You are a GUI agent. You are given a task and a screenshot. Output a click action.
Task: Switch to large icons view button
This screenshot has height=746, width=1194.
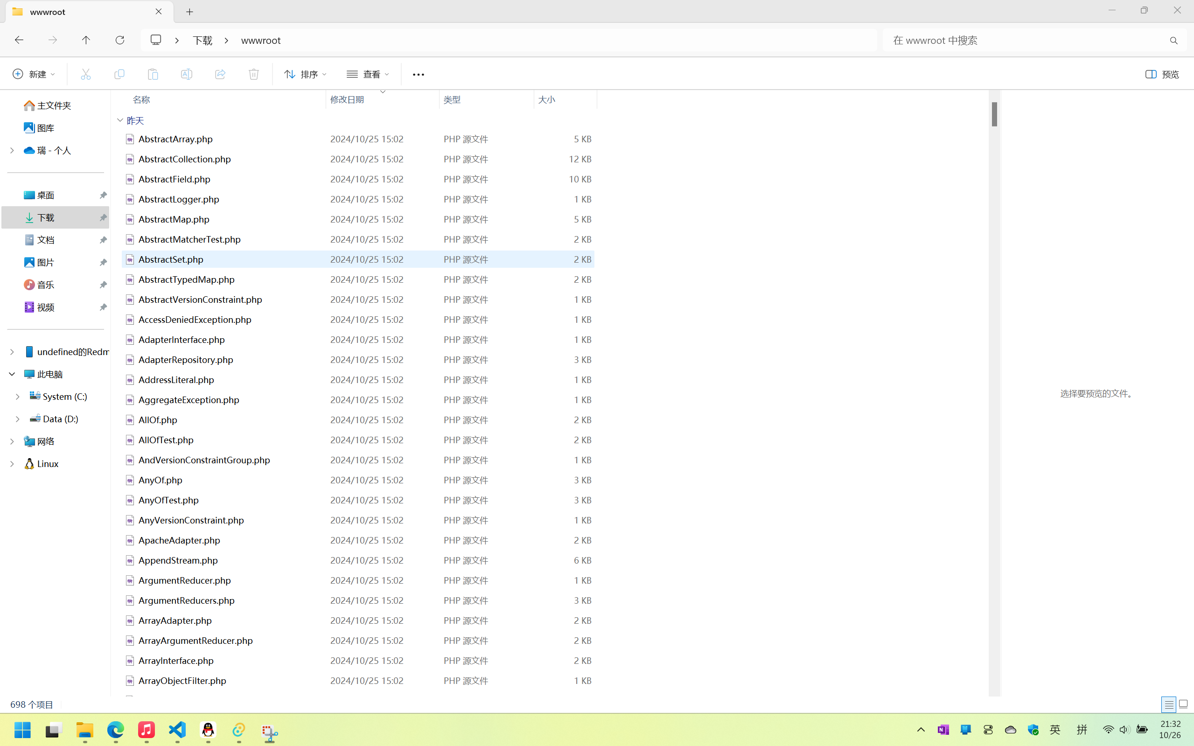point(1183,704)
